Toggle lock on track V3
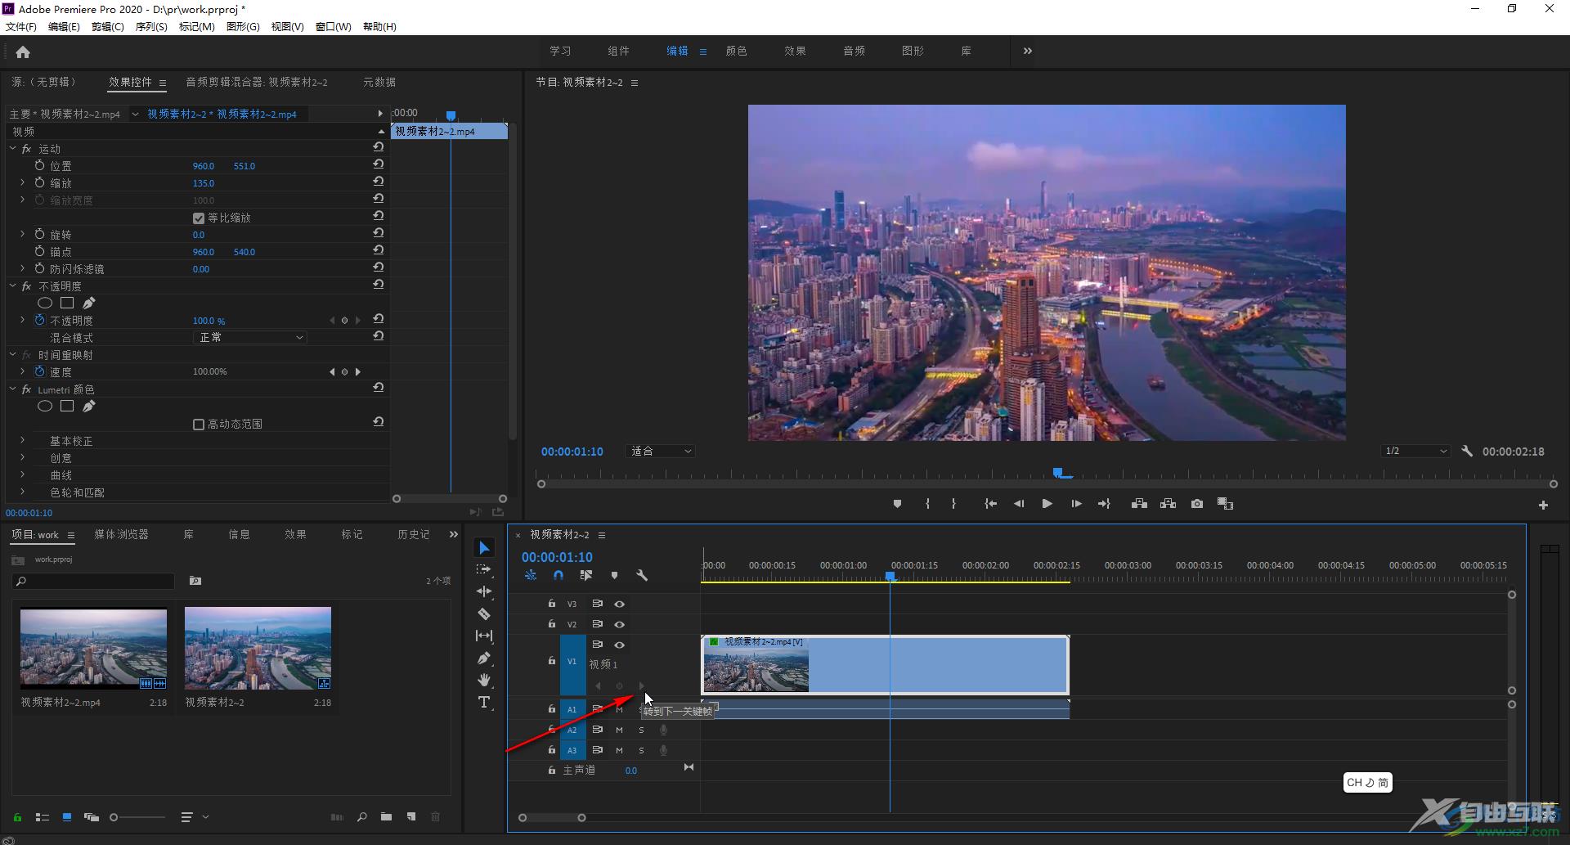This screenshot has width=1570, height=845. 551,604
